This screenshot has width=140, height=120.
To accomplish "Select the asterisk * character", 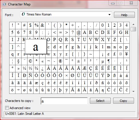I will click(66, 26).
